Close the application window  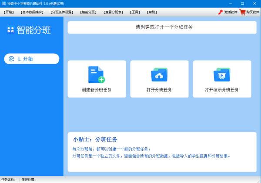[x=254, y=3]
